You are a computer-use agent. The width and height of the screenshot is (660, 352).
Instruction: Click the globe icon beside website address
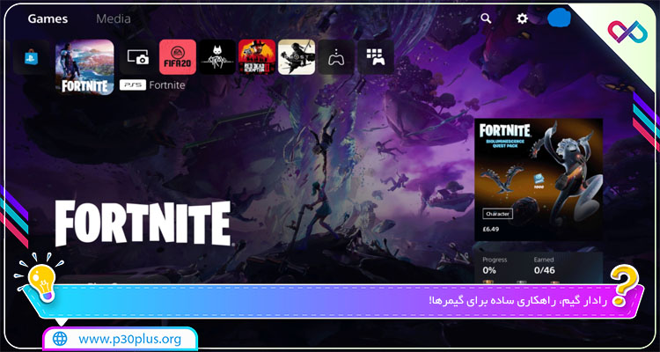[x=60, y=339]
